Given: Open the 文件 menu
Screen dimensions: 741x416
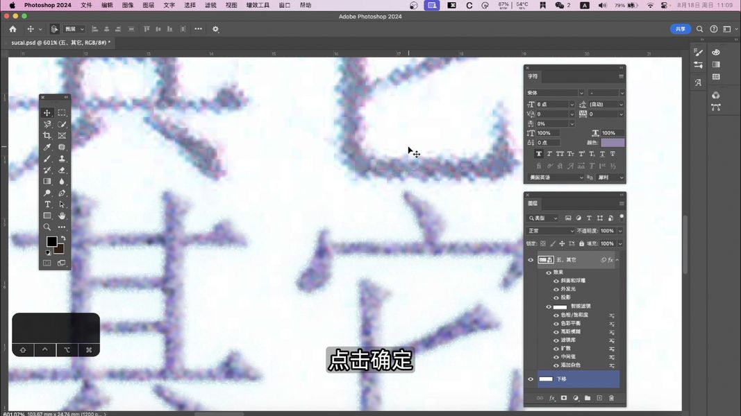Looking at the screenshot, I should pos(87,5).
